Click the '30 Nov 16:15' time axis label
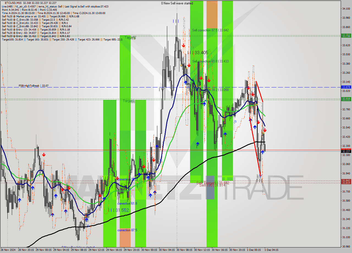This screenshot has width=352, height=253. [x=219, y=250]
